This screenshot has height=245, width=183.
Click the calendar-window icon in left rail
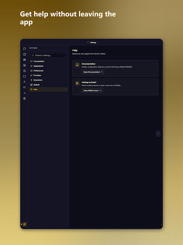pos(24,54)
